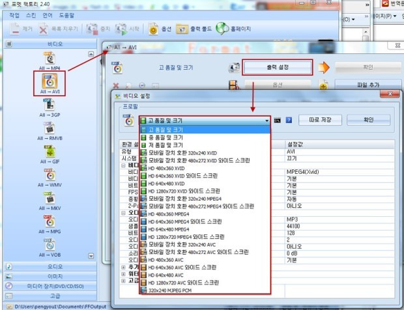The image size is (404, 310).
Task: Click the film-strip icon beside 옵션 button
Action: pyautogui.click(x=234, y=85)
